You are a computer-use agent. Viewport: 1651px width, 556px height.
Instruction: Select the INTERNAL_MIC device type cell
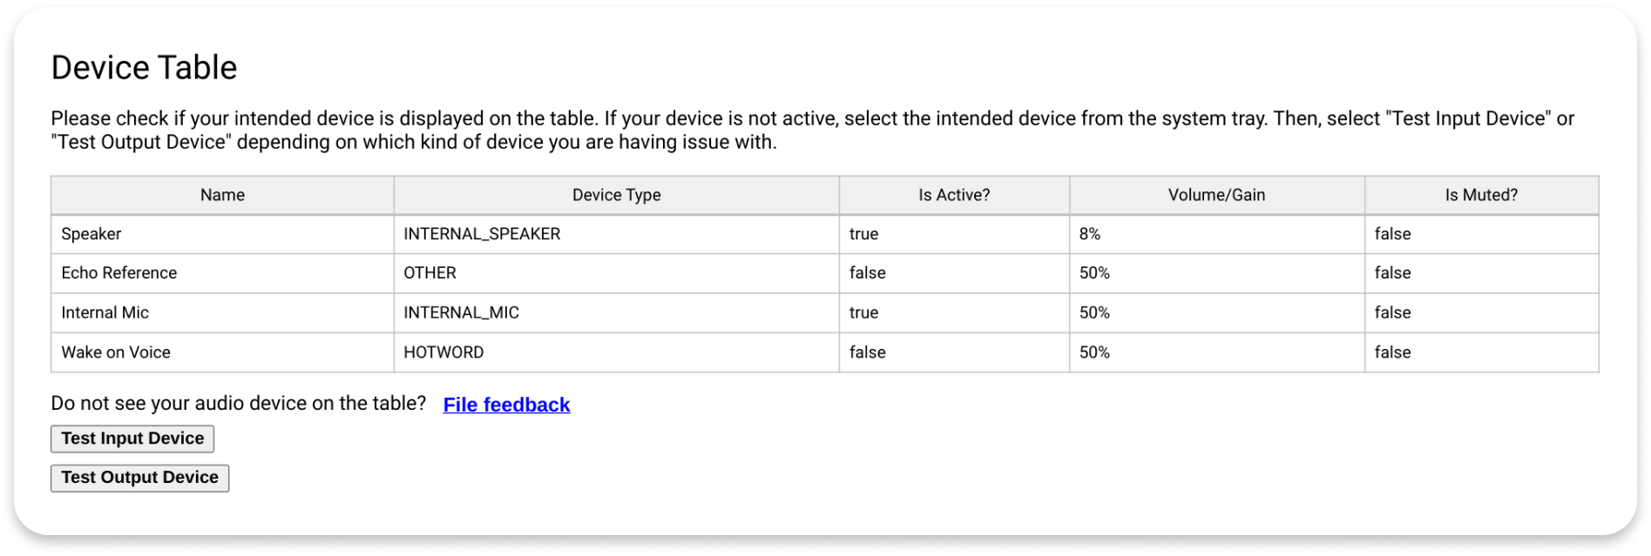point(461,312)
